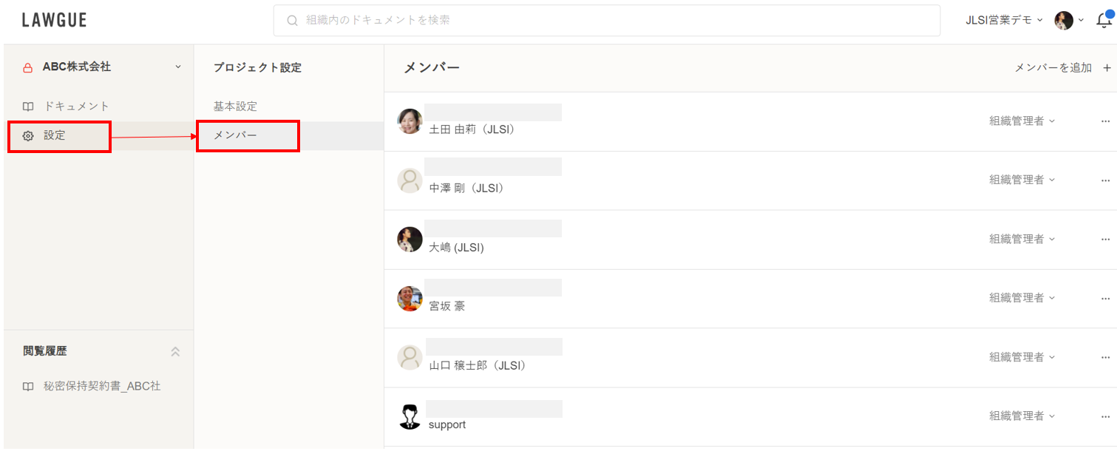Click the notification bell icon

click(1104, 21)
